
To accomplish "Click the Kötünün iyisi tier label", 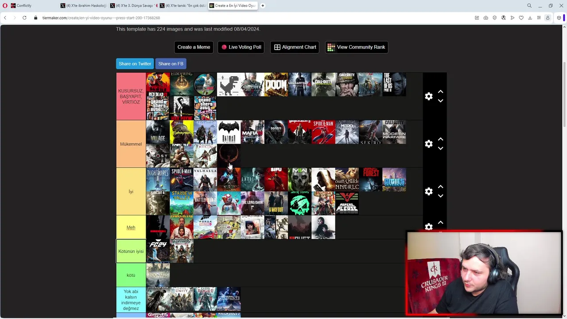I will (x=131, y=251).
